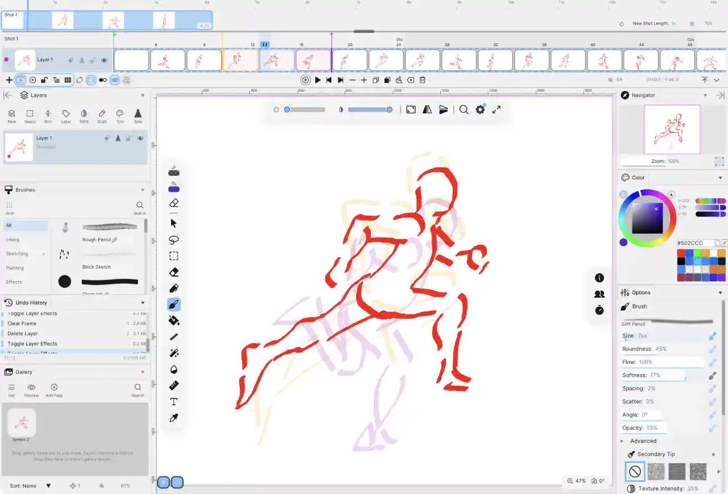Flip canvas horizontally with mirror icon
728x494 pixels.
point(427,109)
